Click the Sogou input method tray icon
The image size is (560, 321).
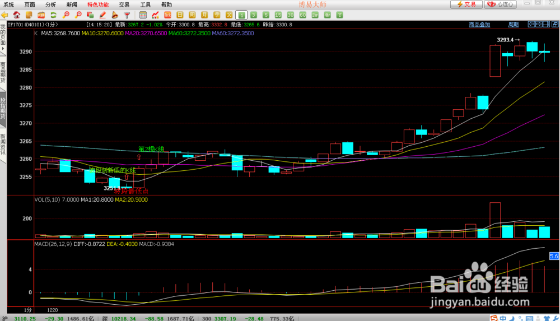coord(493,318)
